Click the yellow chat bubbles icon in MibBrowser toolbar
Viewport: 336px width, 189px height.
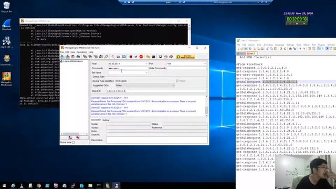[x=148, y=57]
